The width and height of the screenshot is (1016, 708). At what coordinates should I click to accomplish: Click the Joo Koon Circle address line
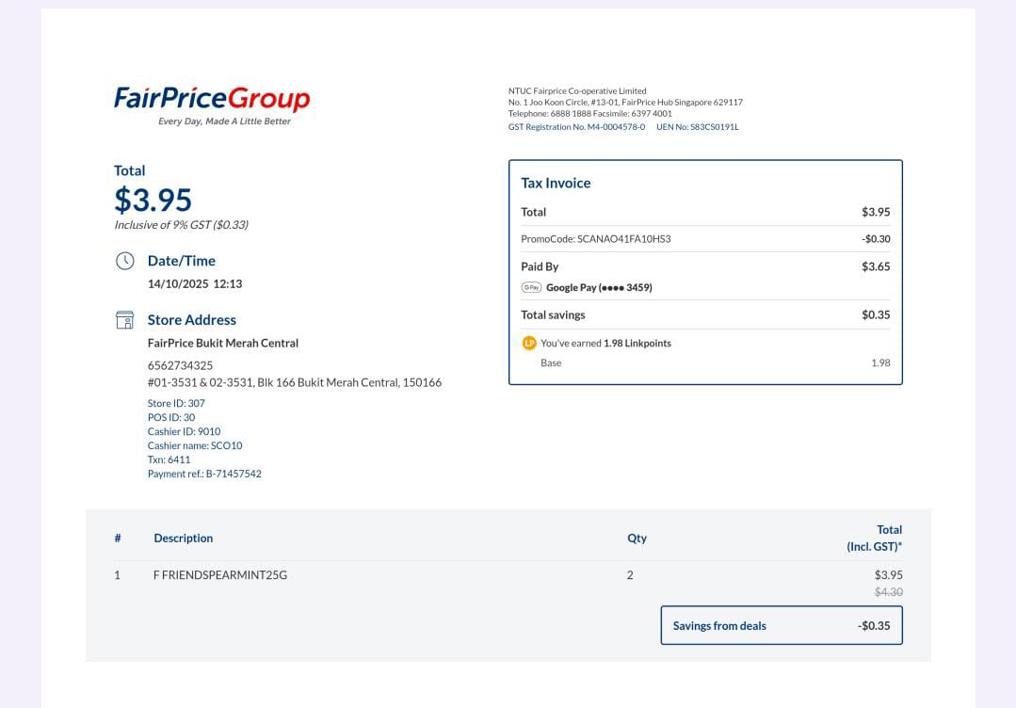(x=625, y=103)
